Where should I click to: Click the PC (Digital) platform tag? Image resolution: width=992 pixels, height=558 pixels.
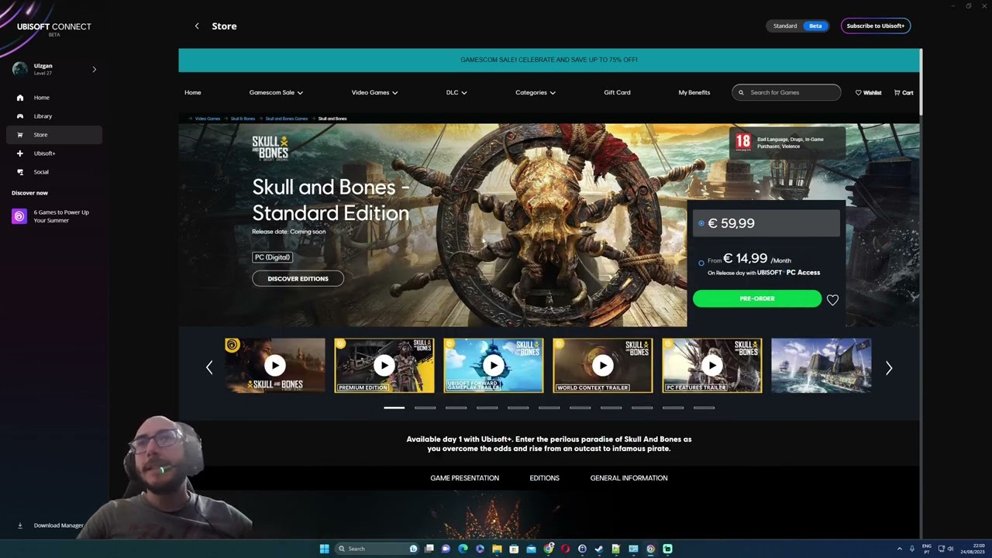(x=272, y=257)
